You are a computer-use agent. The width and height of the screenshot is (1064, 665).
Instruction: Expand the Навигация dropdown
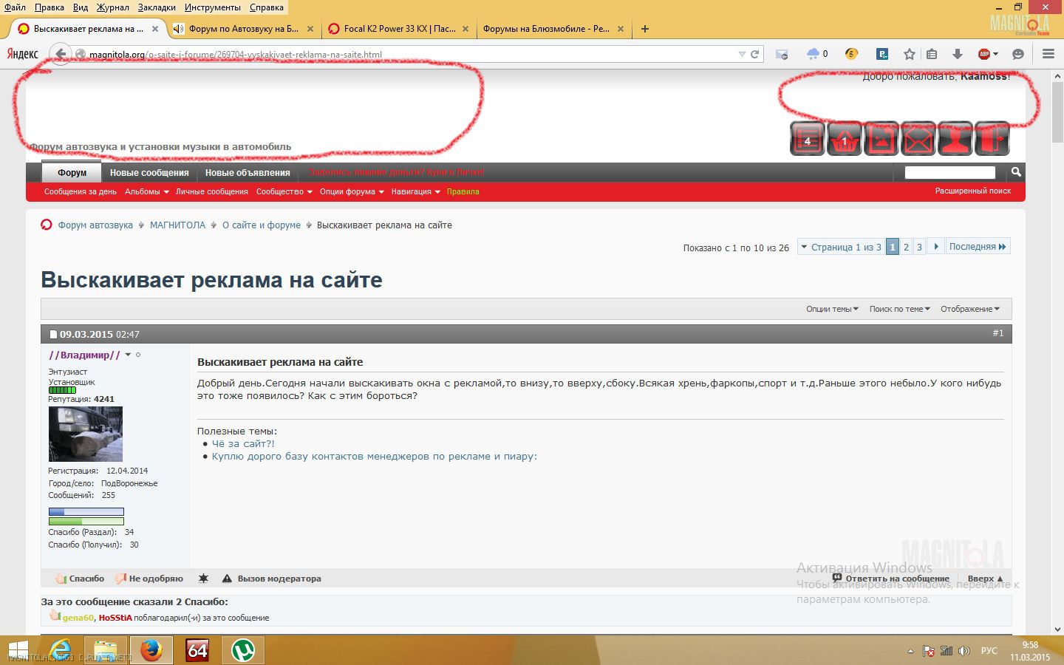coord(415,191)
